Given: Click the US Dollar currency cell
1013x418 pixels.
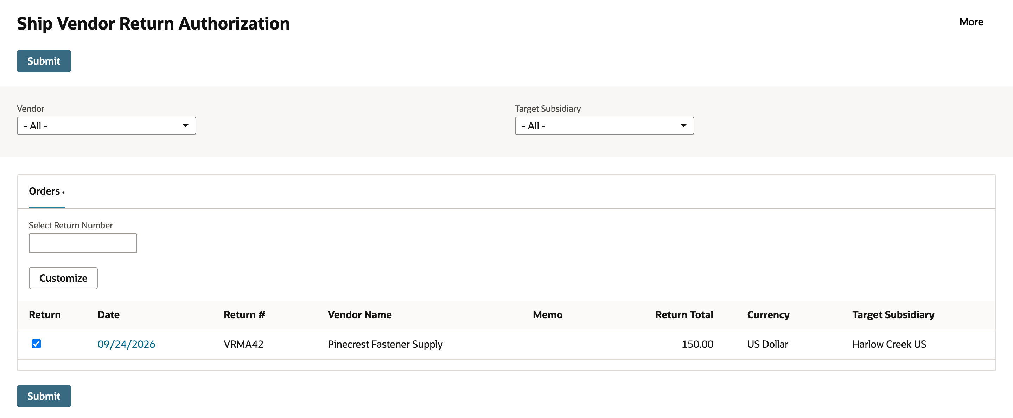Looking at the screenshot, I should coord(767,344).
